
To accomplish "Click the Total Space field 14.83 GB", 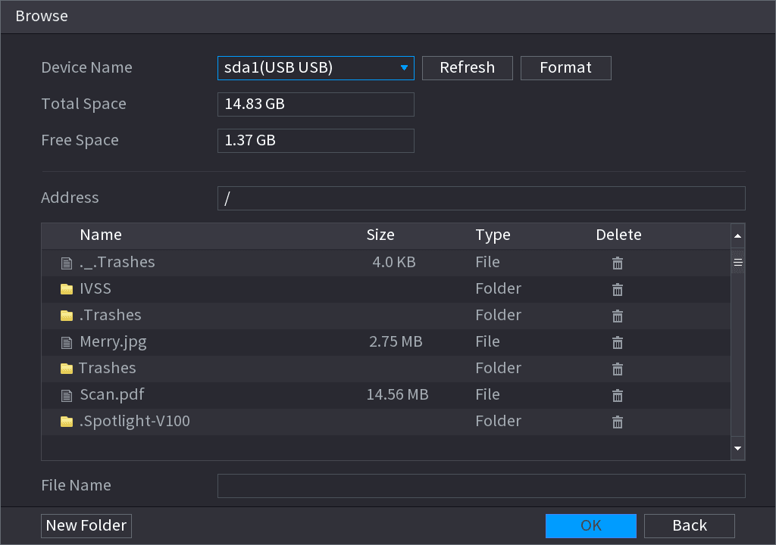I will [316, 104].
